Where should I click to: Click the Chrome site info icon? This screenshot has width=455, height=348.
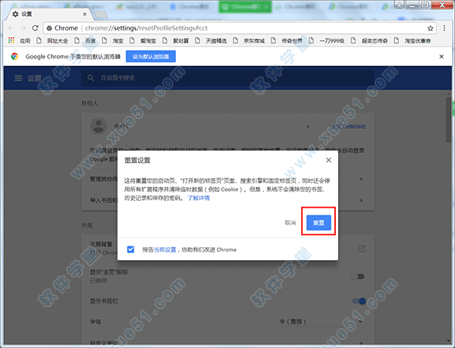coord(49,28)
